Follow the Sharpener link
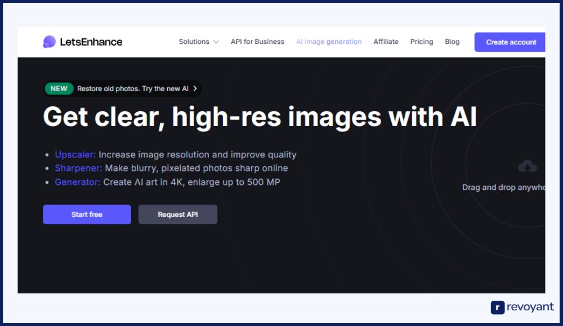 click(x=78, y=168)
